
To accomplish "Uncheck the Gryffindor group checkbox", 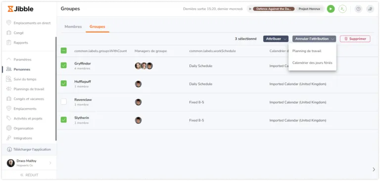I will point(63,65).
